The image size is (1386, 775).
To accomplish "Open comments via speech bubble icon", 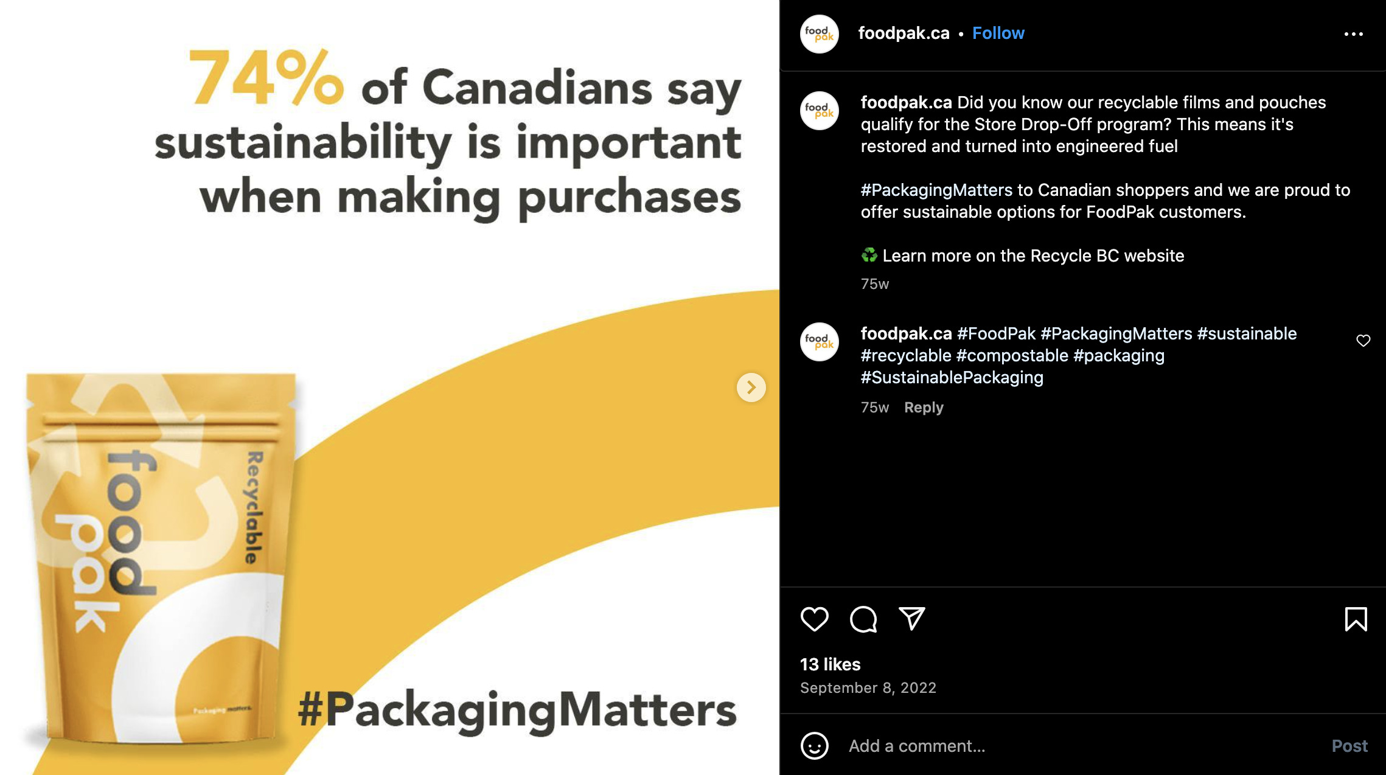I will point(863,619).
